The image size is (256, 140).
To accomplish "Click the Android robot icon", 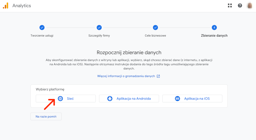I will (x=110, y=99).
